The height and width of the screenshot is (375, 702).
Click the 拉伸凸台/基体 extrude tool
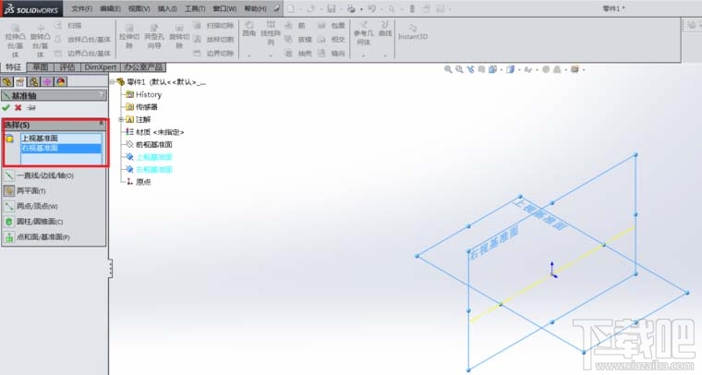[15, 41]
